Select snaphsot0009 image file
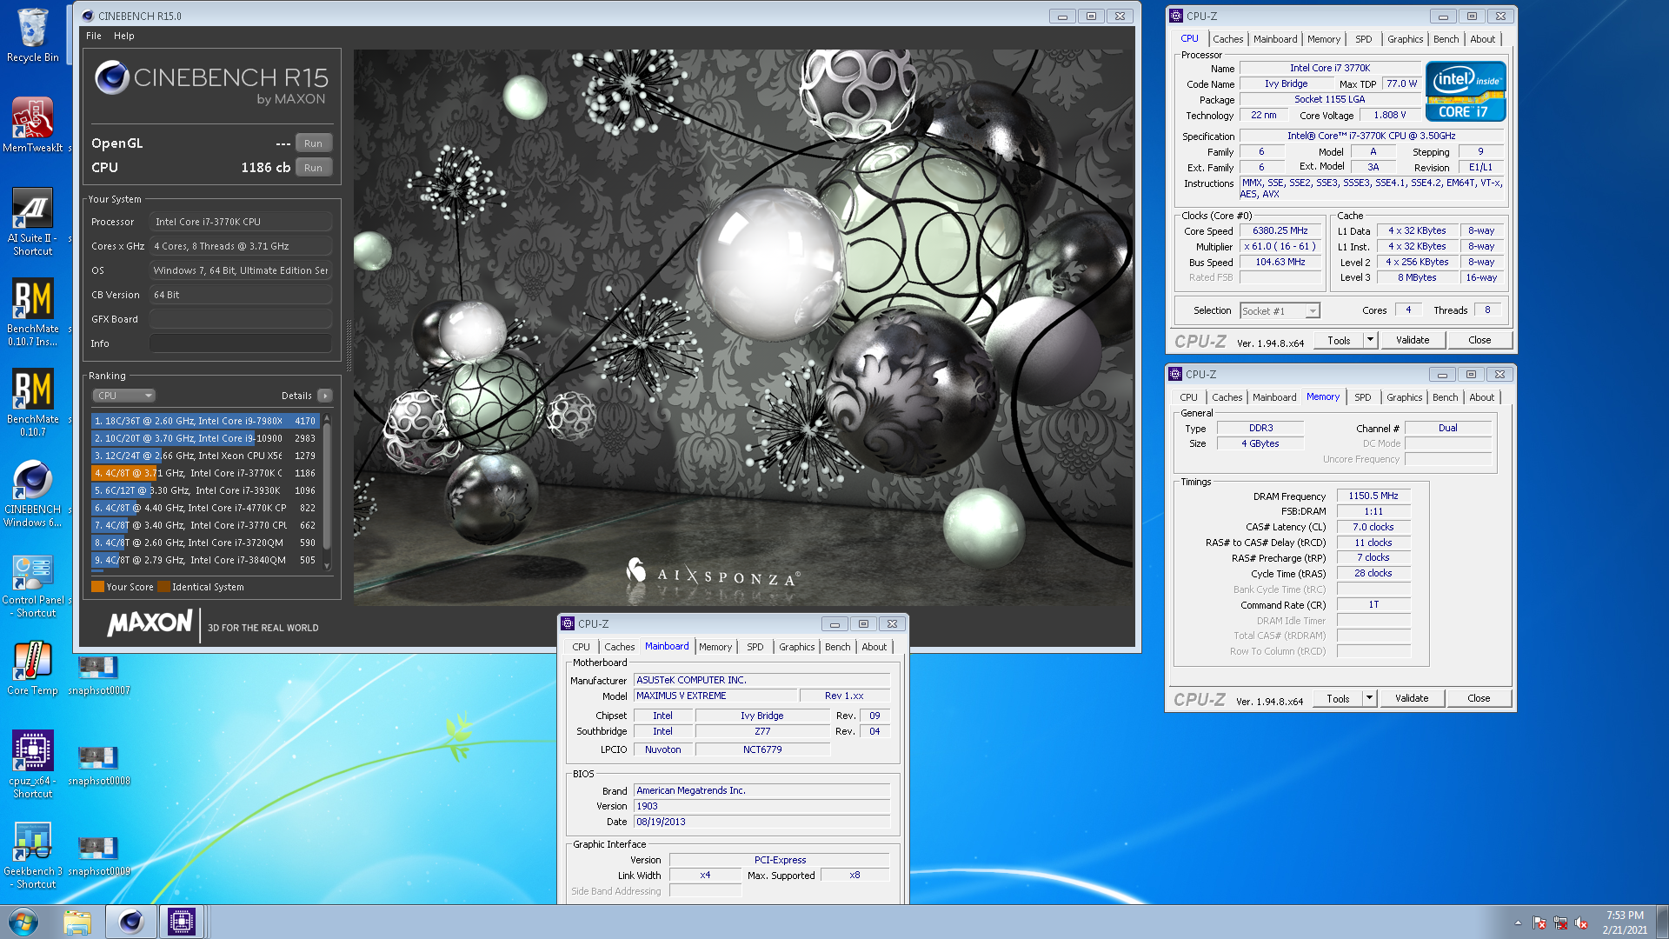 [x=98, y=856]
